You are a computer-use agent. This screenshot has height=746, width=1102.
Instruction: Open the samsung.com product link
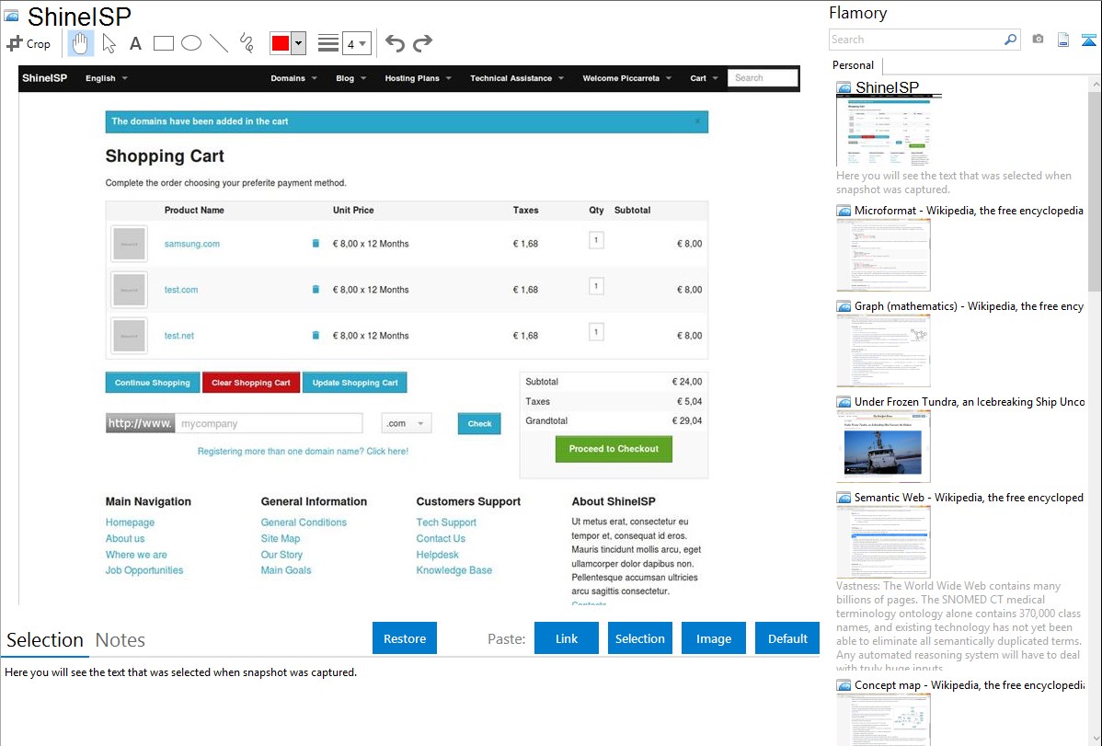pos(192,244)
